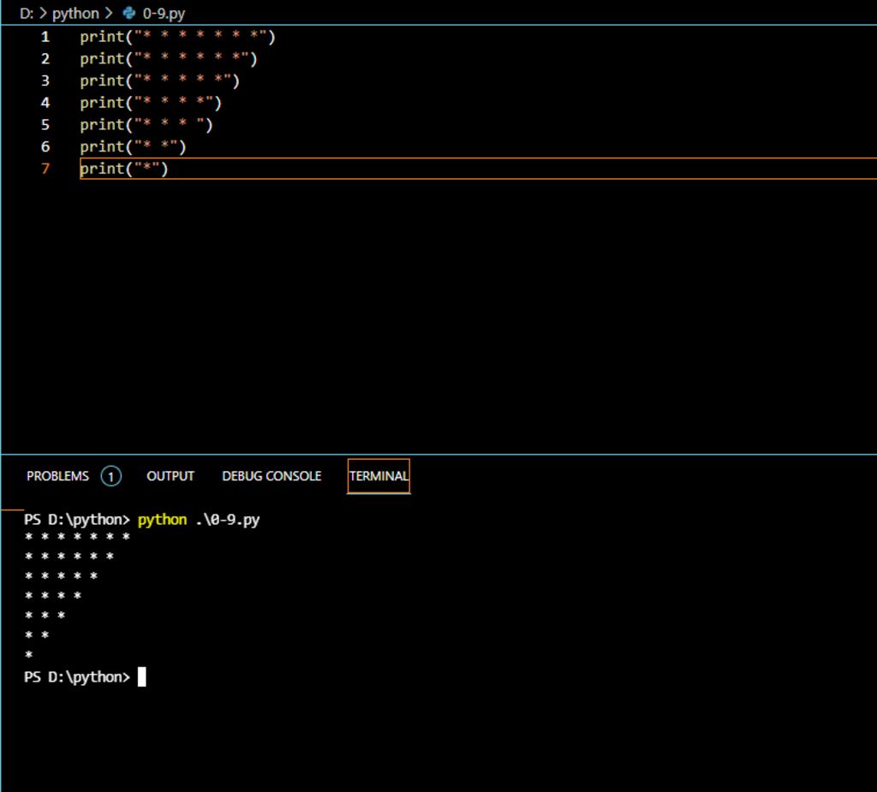This screenshot has height=792, width=877.
Task: Open the 0-9.py breadcrumb item
Action: (164, 14)
